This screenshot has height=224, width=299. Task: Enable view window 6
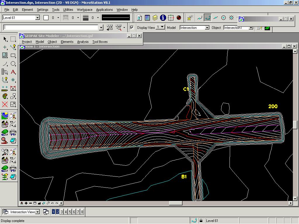(74, 212)
